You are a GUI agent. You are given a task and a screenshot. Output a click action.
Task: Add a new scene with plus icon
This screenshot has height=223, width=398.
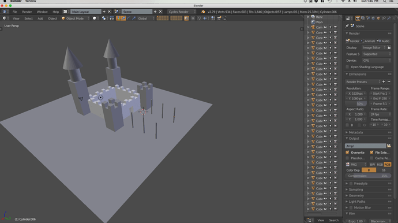click(x=155, y=12)
